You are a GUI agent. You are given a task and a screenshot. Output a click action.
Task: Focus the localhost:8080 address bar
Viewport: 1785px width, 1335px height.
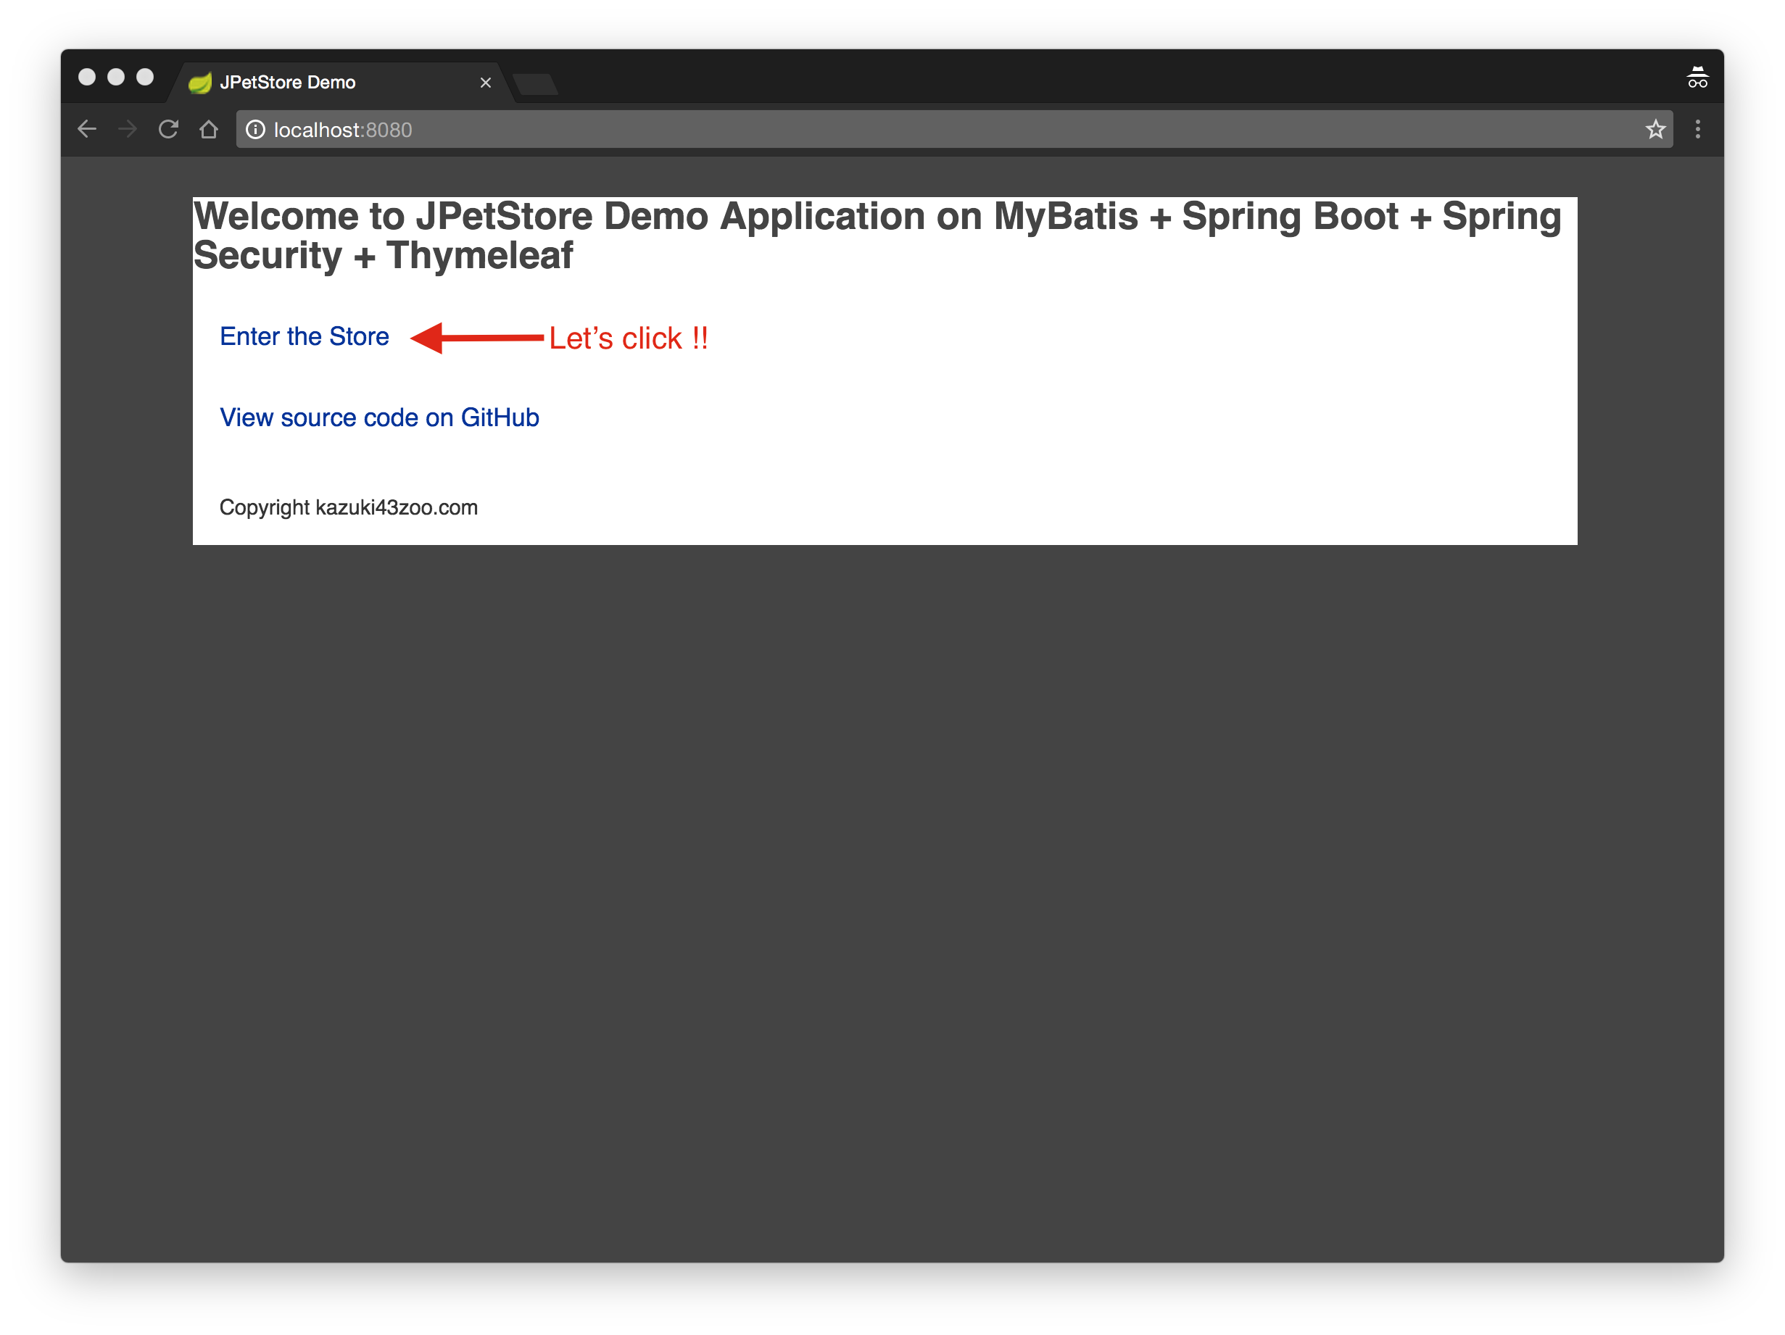pyautogui.click(x=887, y=130)
